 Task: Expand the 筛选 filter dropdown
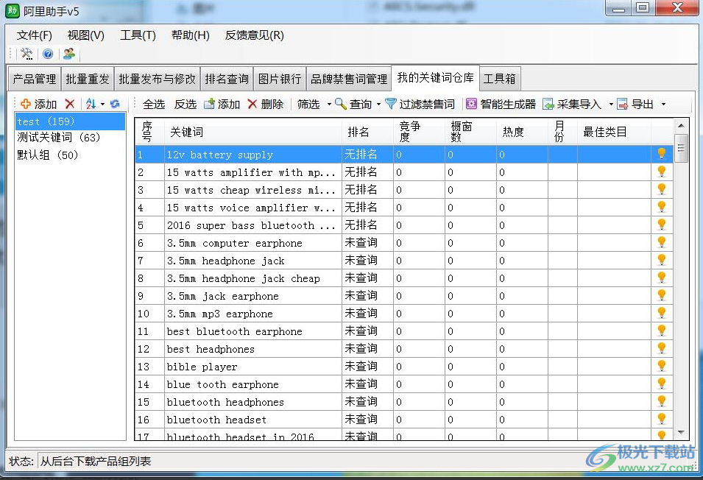point(328,105)
